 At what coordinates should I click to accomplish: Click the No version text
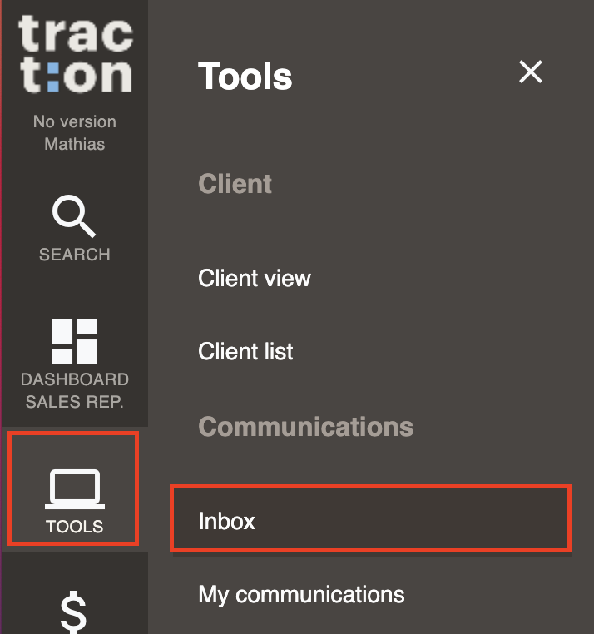(75, 121)
